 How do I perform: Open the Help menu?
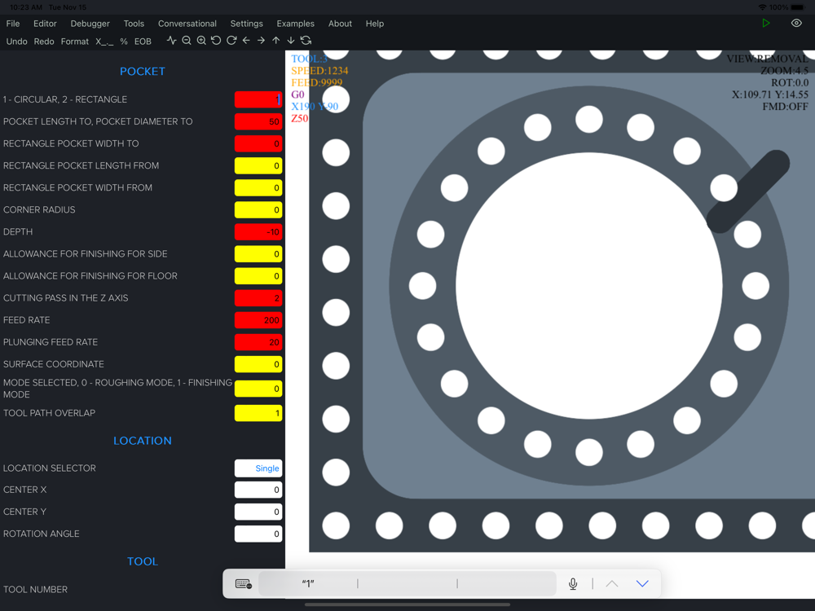[x=374, y=24]
